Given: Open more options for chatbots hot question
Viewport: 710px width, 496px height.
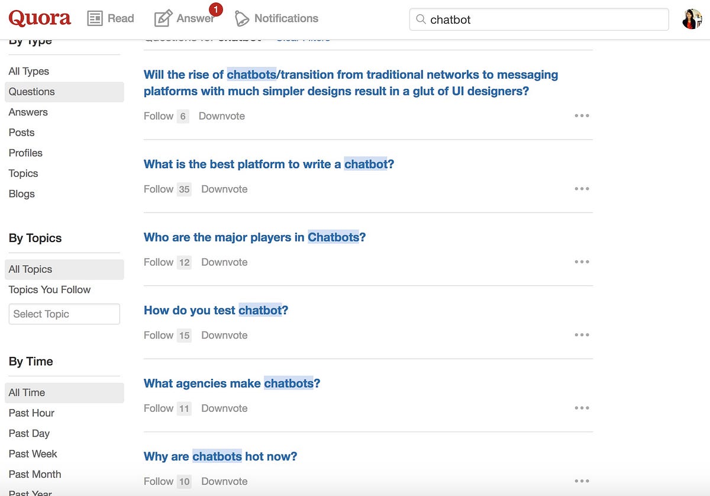Looking at the screenshot, I should point(582,481).
